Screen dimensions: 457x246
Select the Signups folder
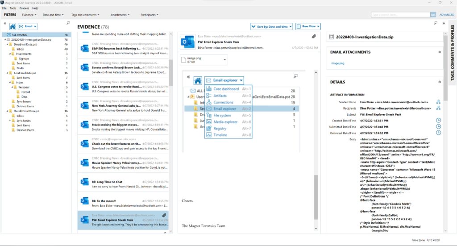coord(24,58)
